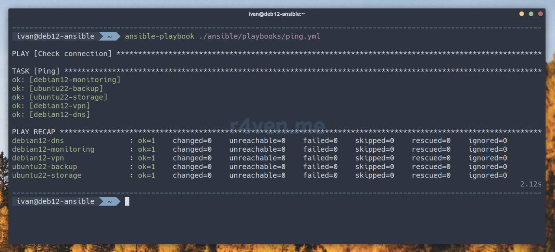Click the block cursor at bottom prompt

[127, 201]
